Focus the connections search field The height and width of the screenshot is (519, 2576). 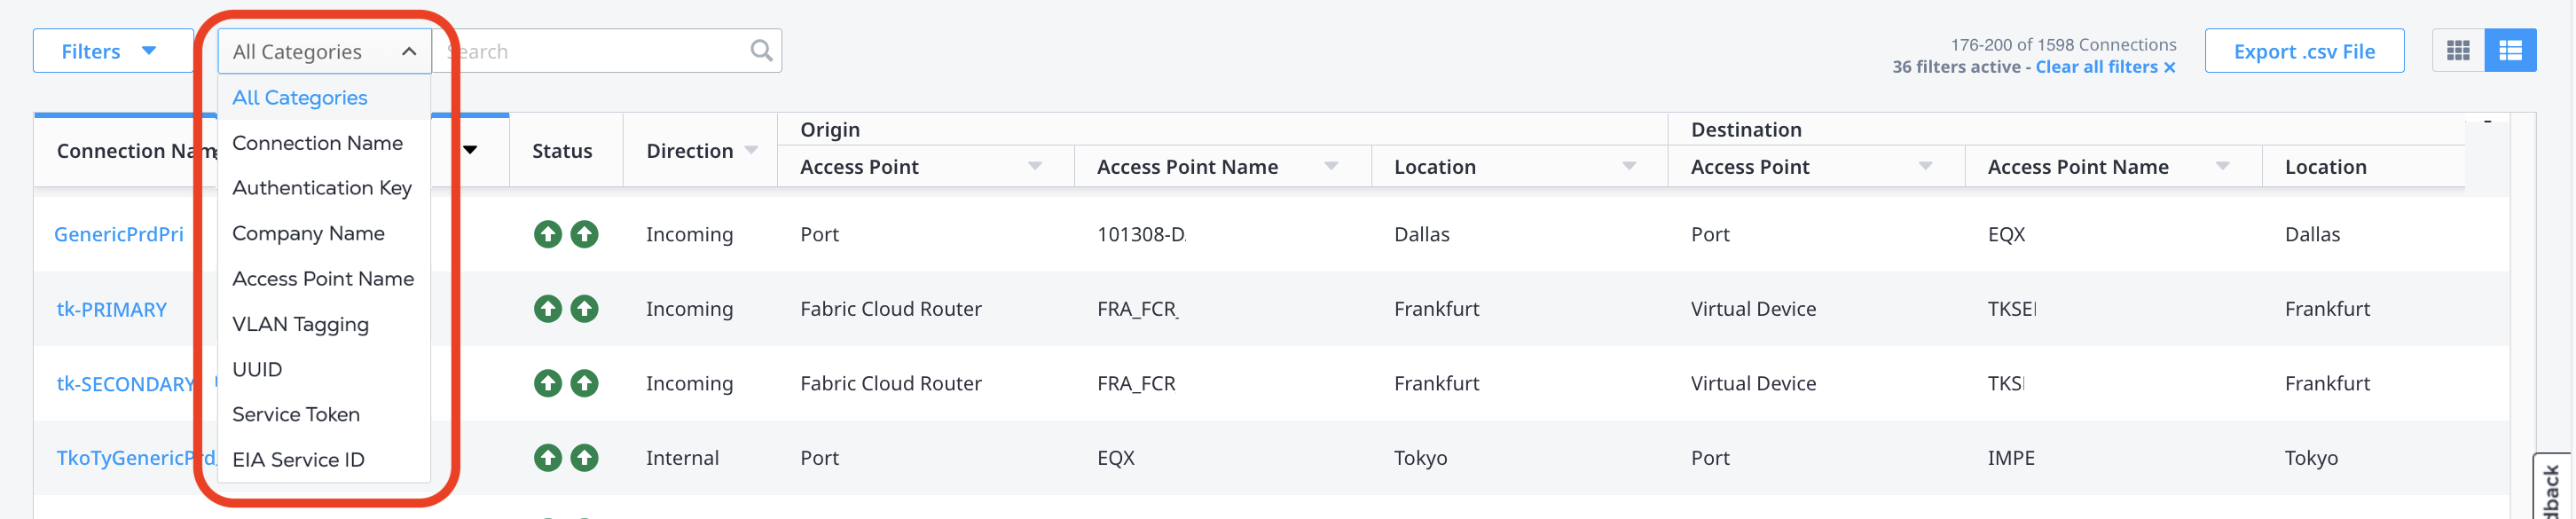600,51
